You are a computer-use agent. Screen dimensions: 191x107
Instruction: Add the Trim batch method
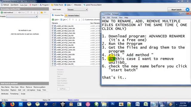point(44,90)
